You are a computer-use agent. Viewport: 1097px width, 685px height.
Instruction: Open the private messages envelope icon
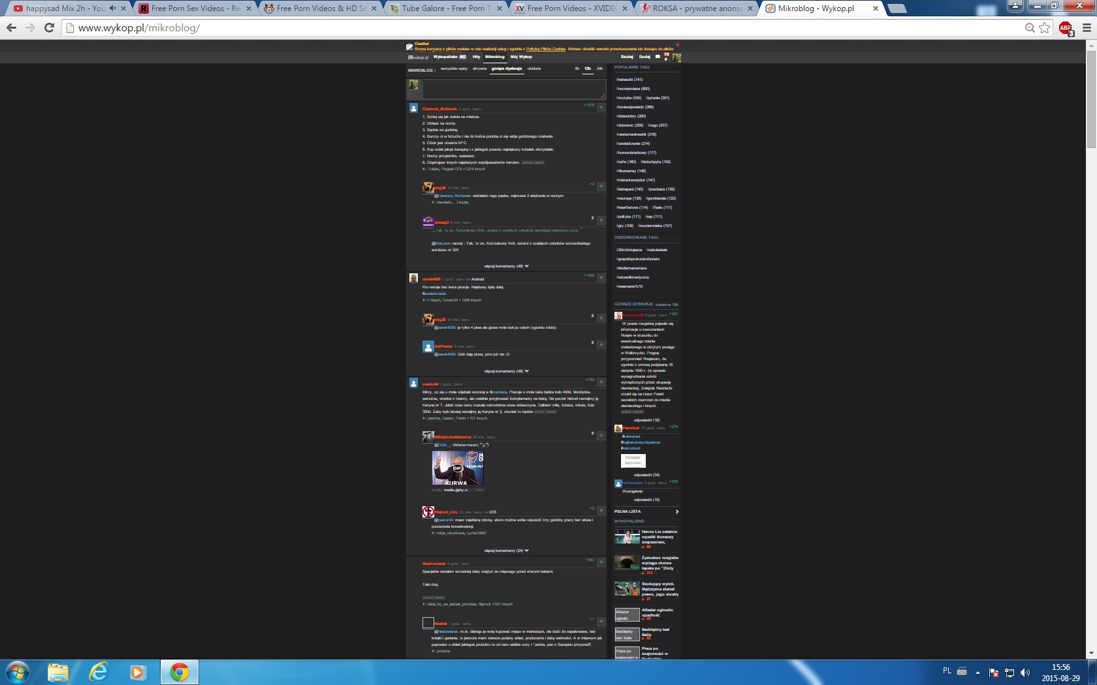tap(658, 57)
